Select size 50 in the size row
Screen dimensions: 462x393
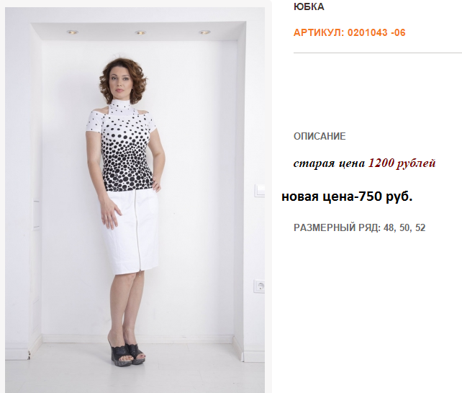405,227
